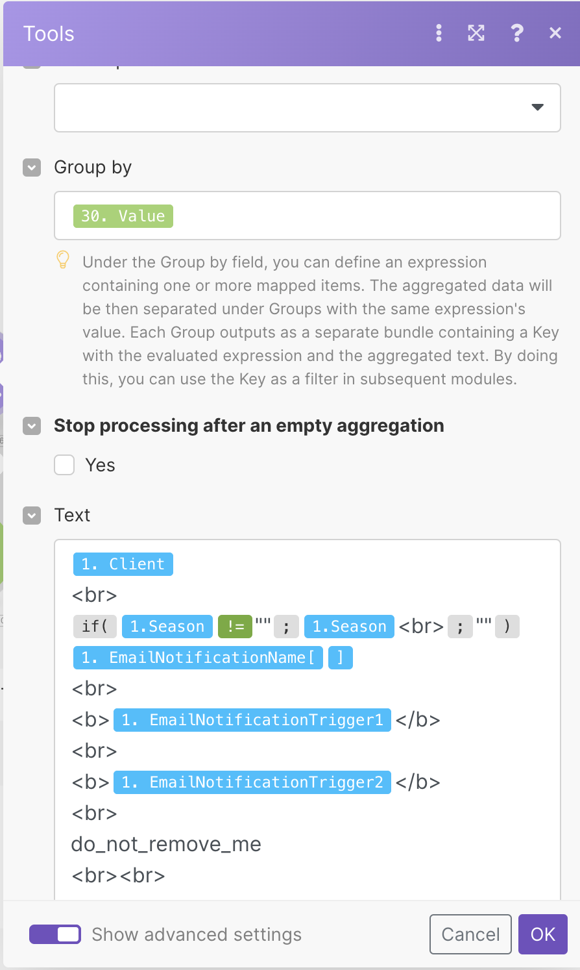Screen dimensions: 580x970
Task: Enable the Yes checkbox
Action: [x=64, y=465]
